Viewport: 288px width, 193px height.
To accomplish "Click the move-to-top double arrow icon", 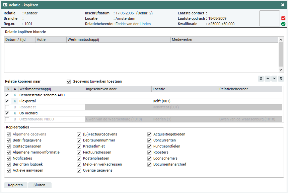I will pyautogui.click(x=261, y=79).
